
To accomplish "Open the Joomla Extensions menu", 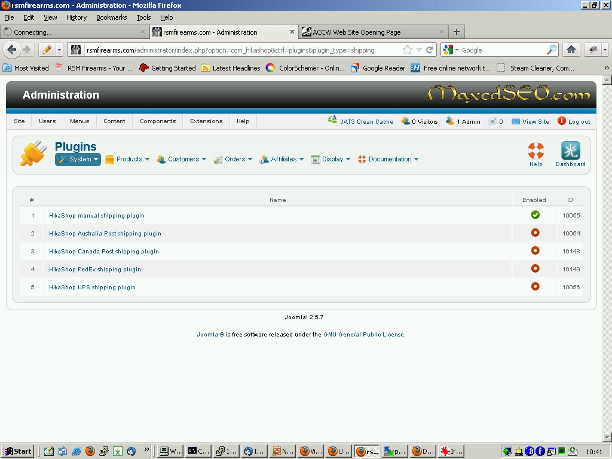I will 206,121.
